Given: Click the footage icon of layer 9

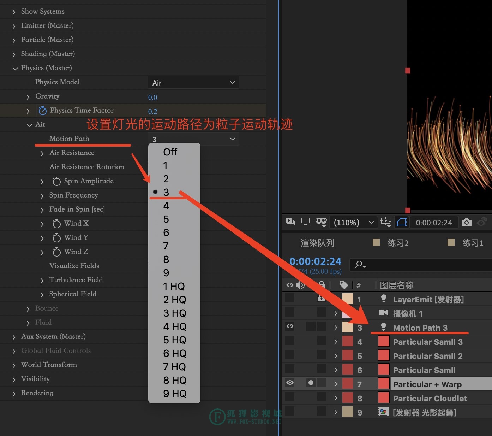Looking at the screenshot, I should pos(383,412).
